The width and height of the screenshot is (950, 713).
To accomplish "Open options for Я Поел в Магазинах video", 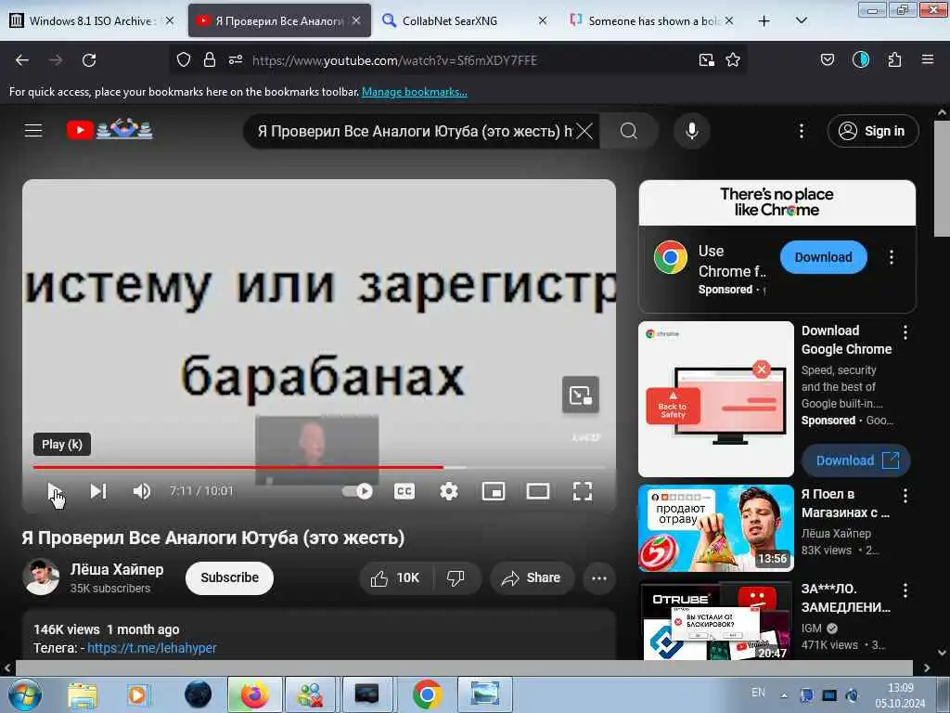I will click(x=905, y=496).
